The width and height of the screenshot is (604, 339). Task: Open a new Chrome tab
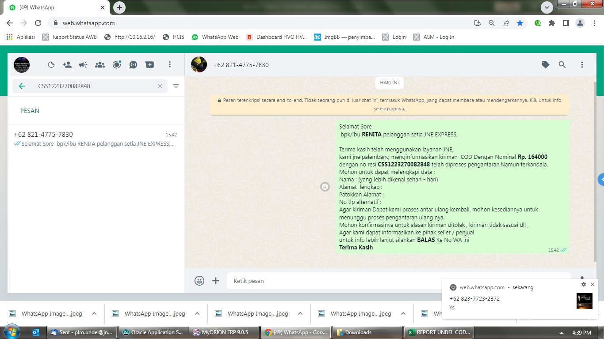[x=119, y=8]
